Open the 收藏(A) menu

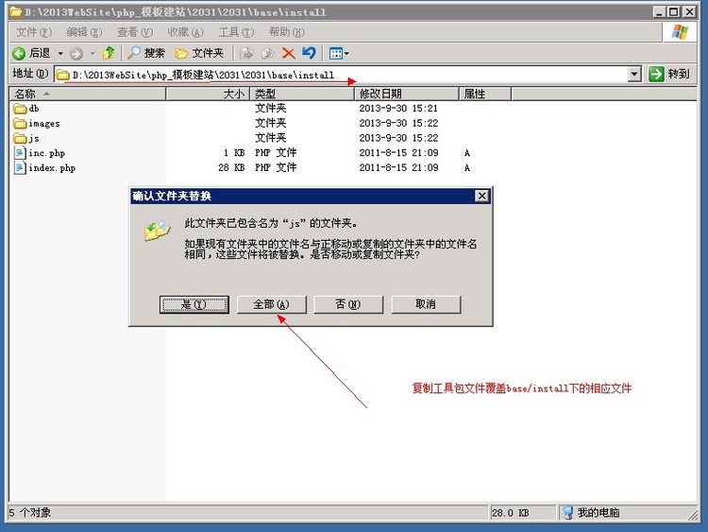[x=186, y=32]
